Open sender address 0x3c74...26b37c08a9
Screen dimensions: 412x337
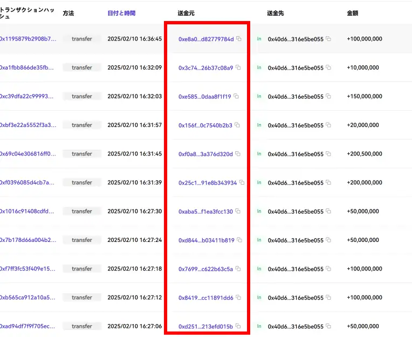tap(206, 68)
